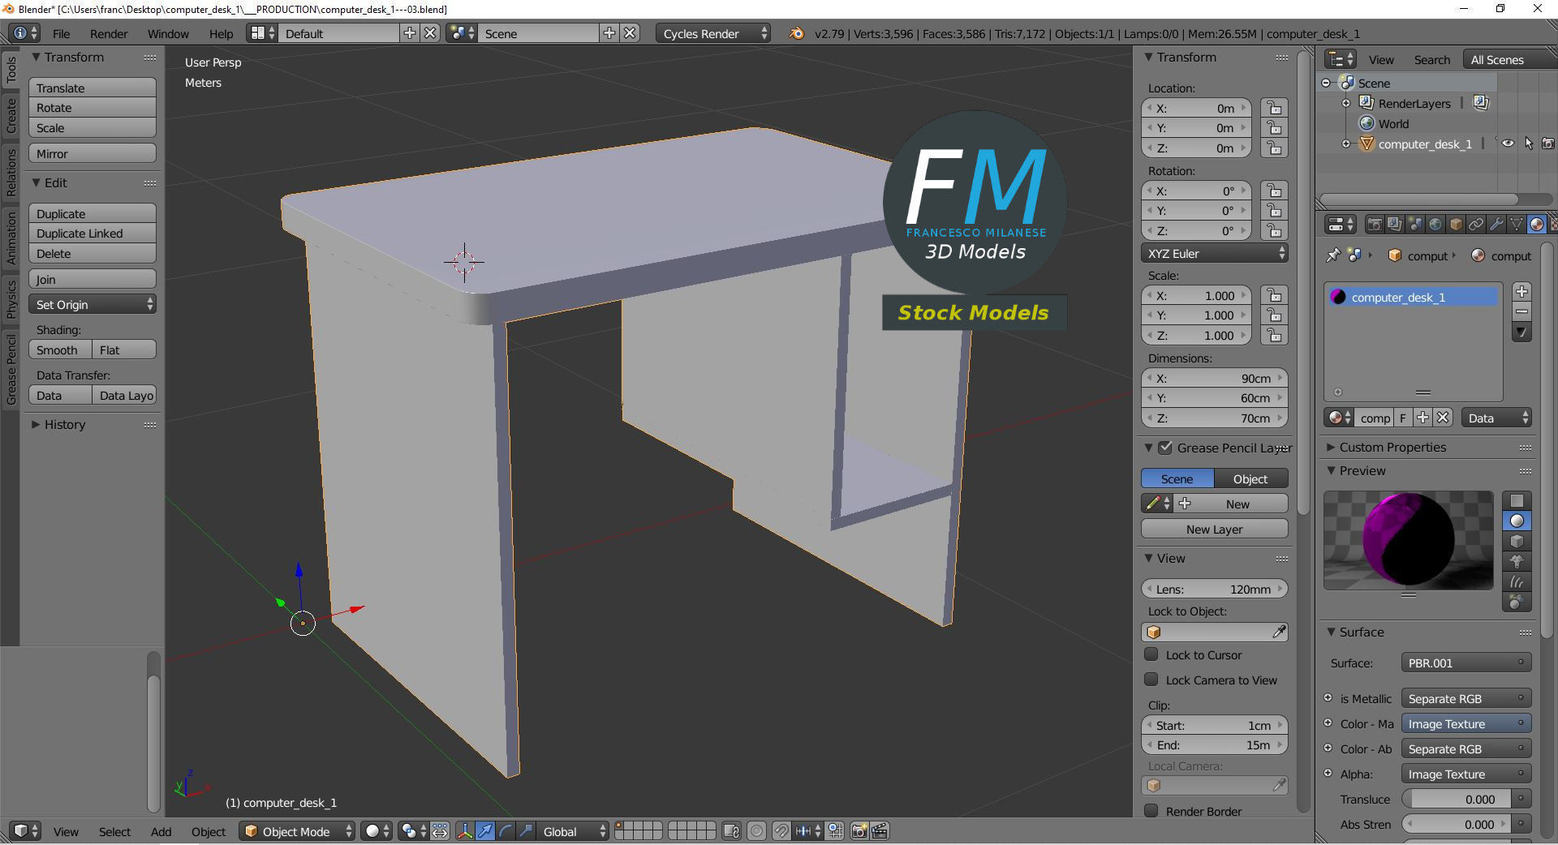The height and width of the screenshot is (845, 1558).
Task: Switch to Physics tab in tool shelf
Action: (11, 298)
